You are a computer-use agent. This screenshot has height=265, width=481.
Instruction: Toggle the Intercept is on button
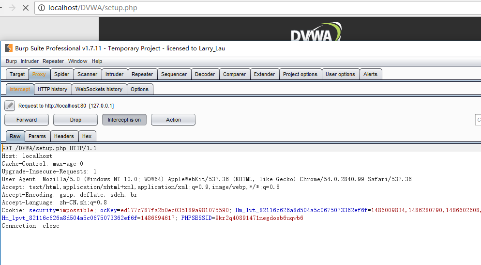coord(124,120)
